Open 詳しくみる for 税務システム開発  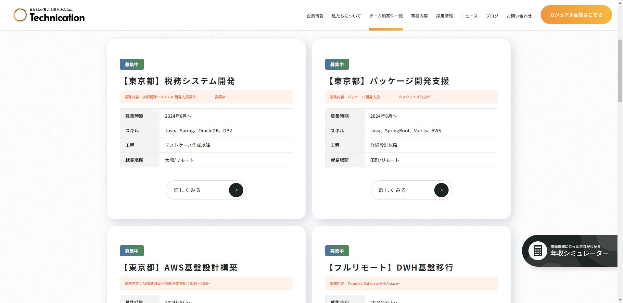pyautogui.click(x=206, y=190)
